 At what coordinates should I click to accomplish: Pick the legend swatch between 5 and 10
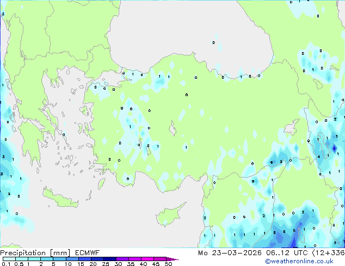point(59,259)
